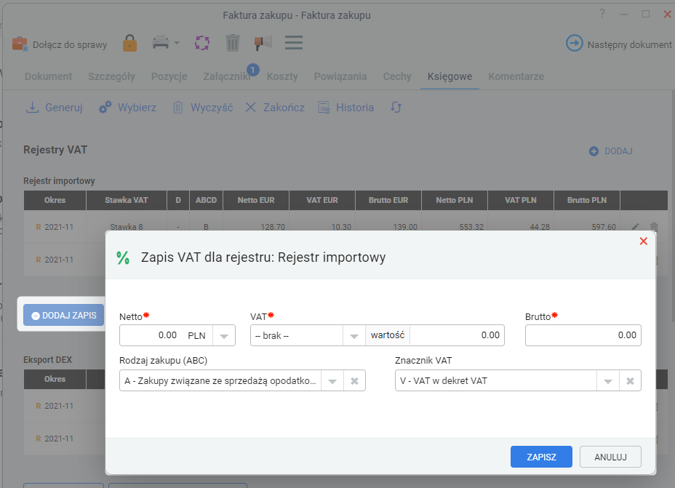Open the Powiązania tab
Viewport: 675px width, 488px height.
[340, 76]
